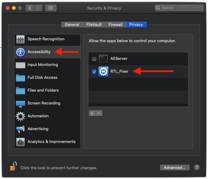Enable the AEServer checkbox

click(94, 59)
